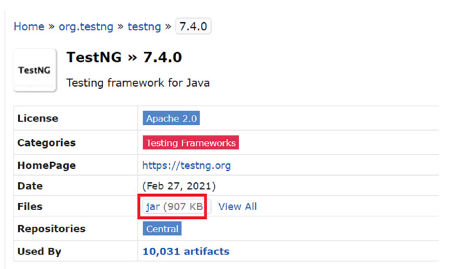Click the Date value Feb 27, 2021

pos(179,186)
